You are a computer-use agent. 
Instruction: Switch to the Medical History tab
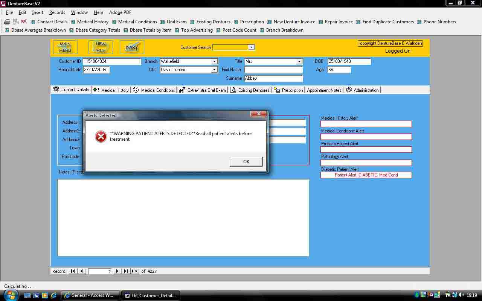[x=111, y=90]
